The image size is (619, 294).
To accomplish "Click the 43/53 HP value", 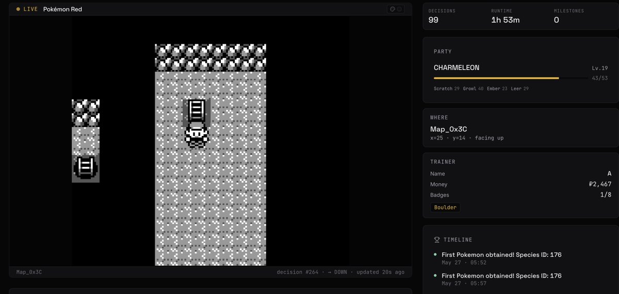I will 600,78.
